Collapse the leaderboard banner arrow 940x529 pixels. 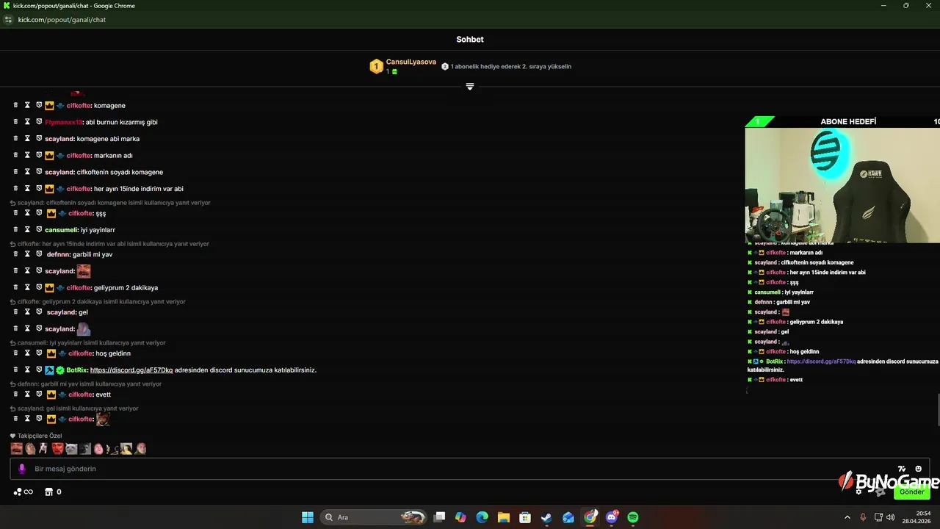click(x=470, y=87)
